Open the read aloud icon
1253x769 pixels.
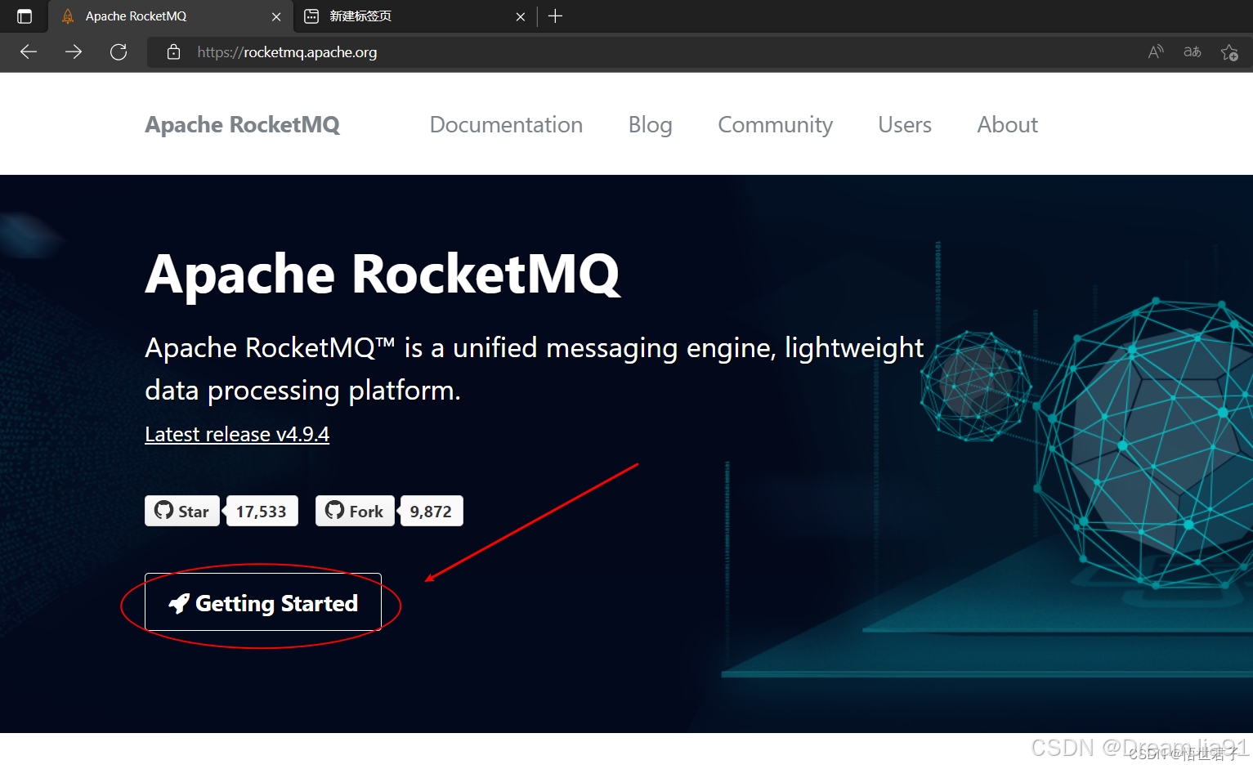(x=1156, y=52)
